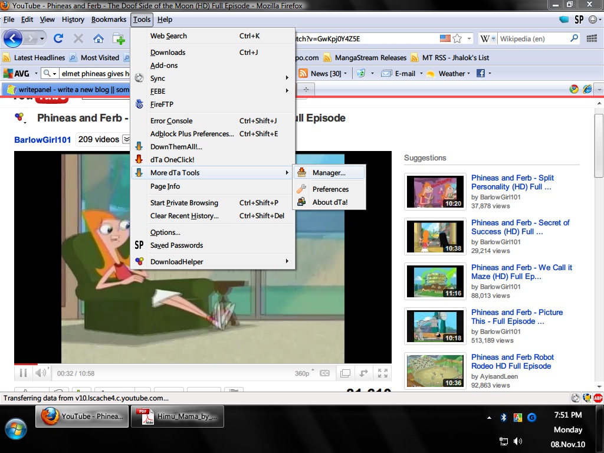Image resolution: width=604 pixels, height=453 pixels.
Task: Open BarlowGirl101 channel link
Action: point(42,140)
